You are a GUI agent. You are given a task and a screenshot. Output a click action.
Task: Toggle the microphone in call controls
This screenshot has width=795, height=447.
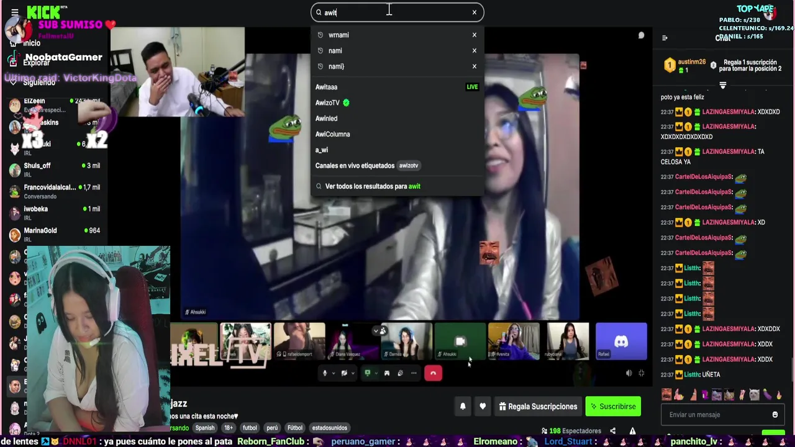click(x=324, y=373)
